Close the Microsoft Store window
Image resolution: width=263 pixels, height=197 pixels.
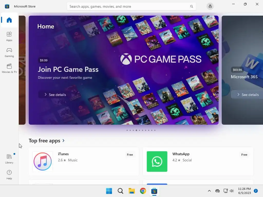[x=257, y=4]
